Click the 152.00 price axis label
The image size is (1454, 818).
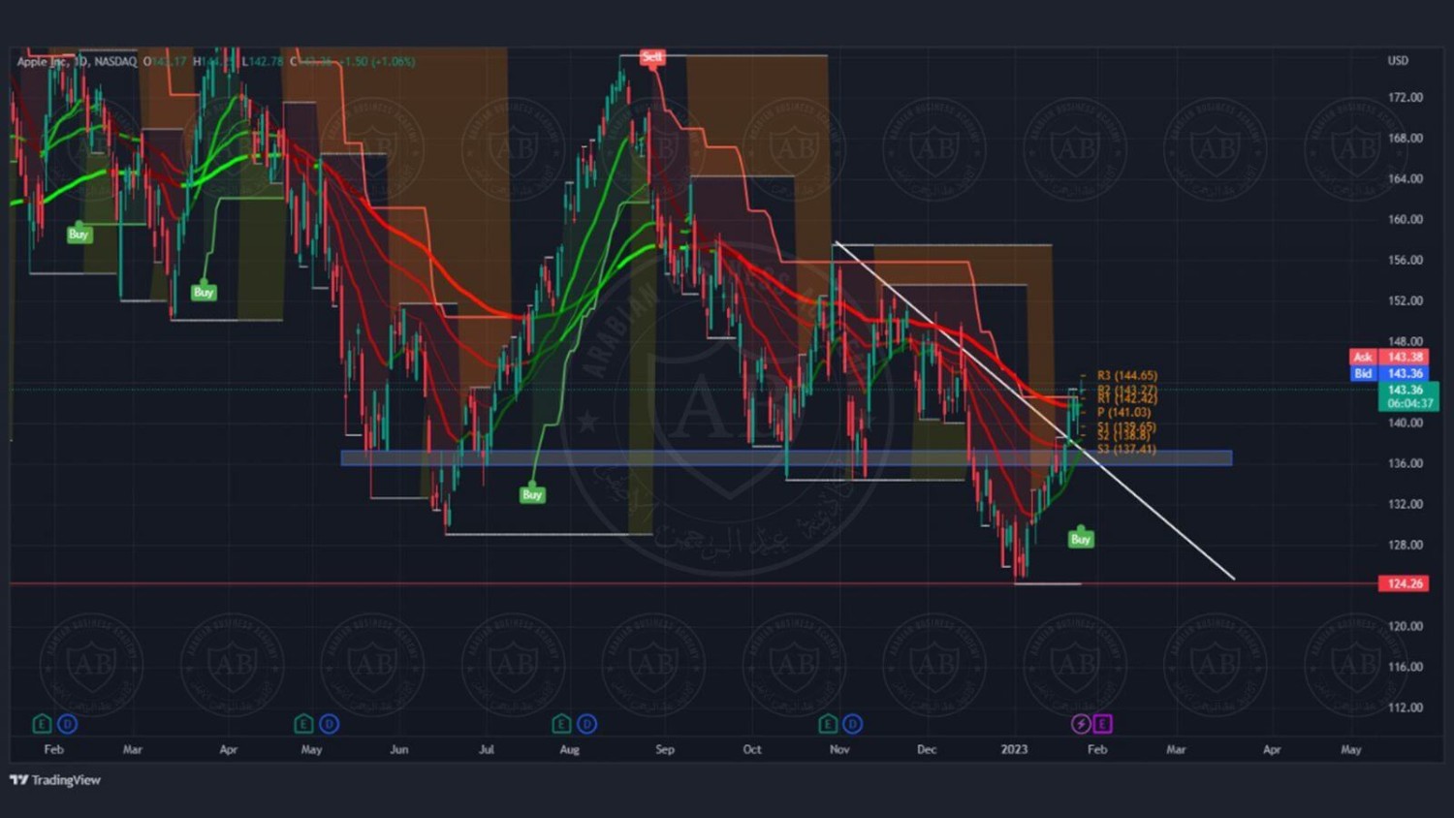point(1405,300)
